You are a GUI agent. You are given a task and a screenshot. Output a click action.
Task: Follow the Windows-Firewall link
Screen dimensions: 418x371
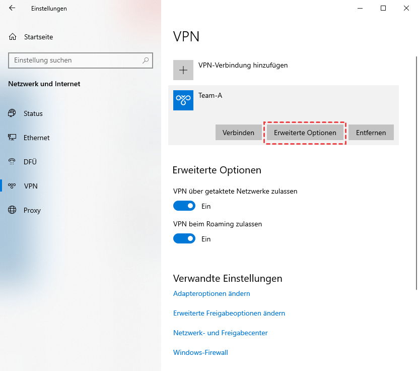200,352
